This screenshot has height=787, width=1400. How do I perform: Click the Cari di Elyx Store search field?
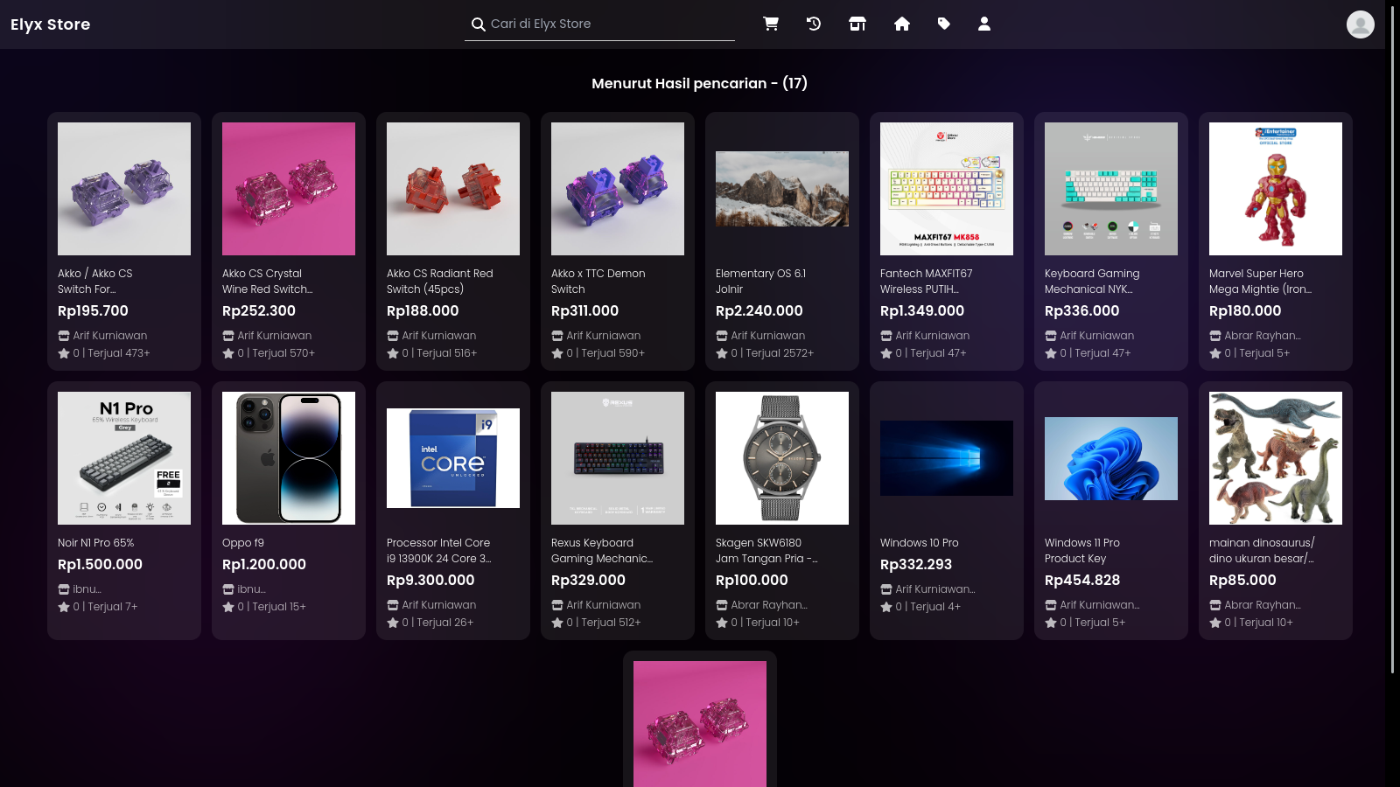click(604, 24)
